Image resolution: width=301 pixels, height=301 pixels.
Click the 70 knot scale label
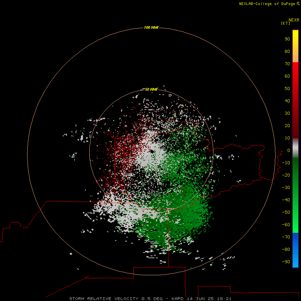[287, 64]
